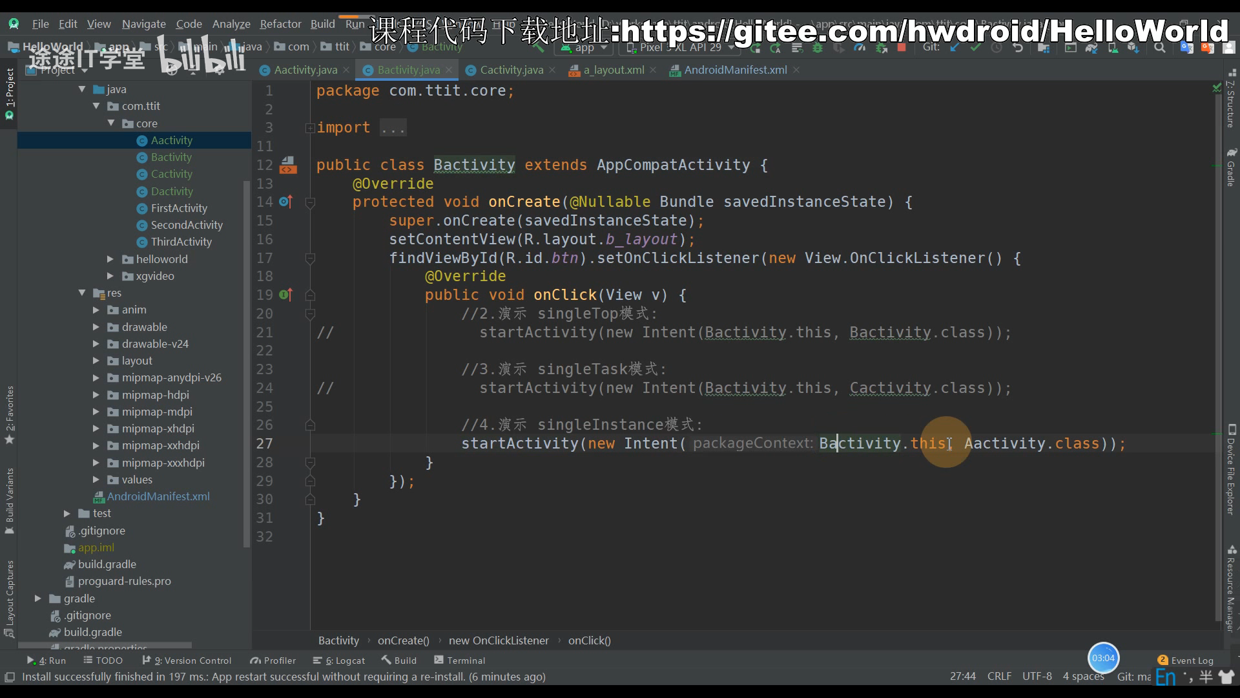This screenshot has height=698, width=1240.
Task: Open the 9: Version Control tool window
Action: click(187, 661)
